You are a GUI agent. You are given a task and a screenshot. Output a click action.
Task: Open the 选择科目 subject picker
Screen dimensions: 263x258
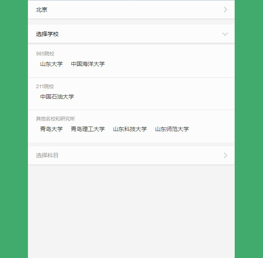47,155
